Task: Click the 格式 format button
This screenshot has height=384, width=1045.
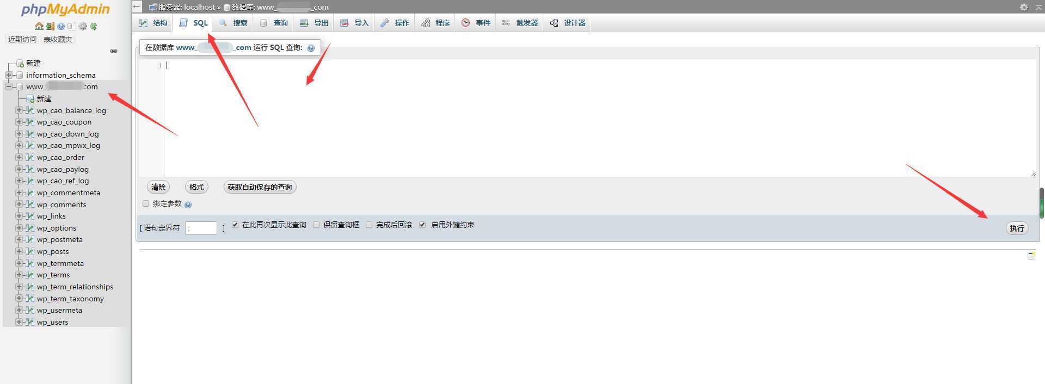Action: point(196,187)
